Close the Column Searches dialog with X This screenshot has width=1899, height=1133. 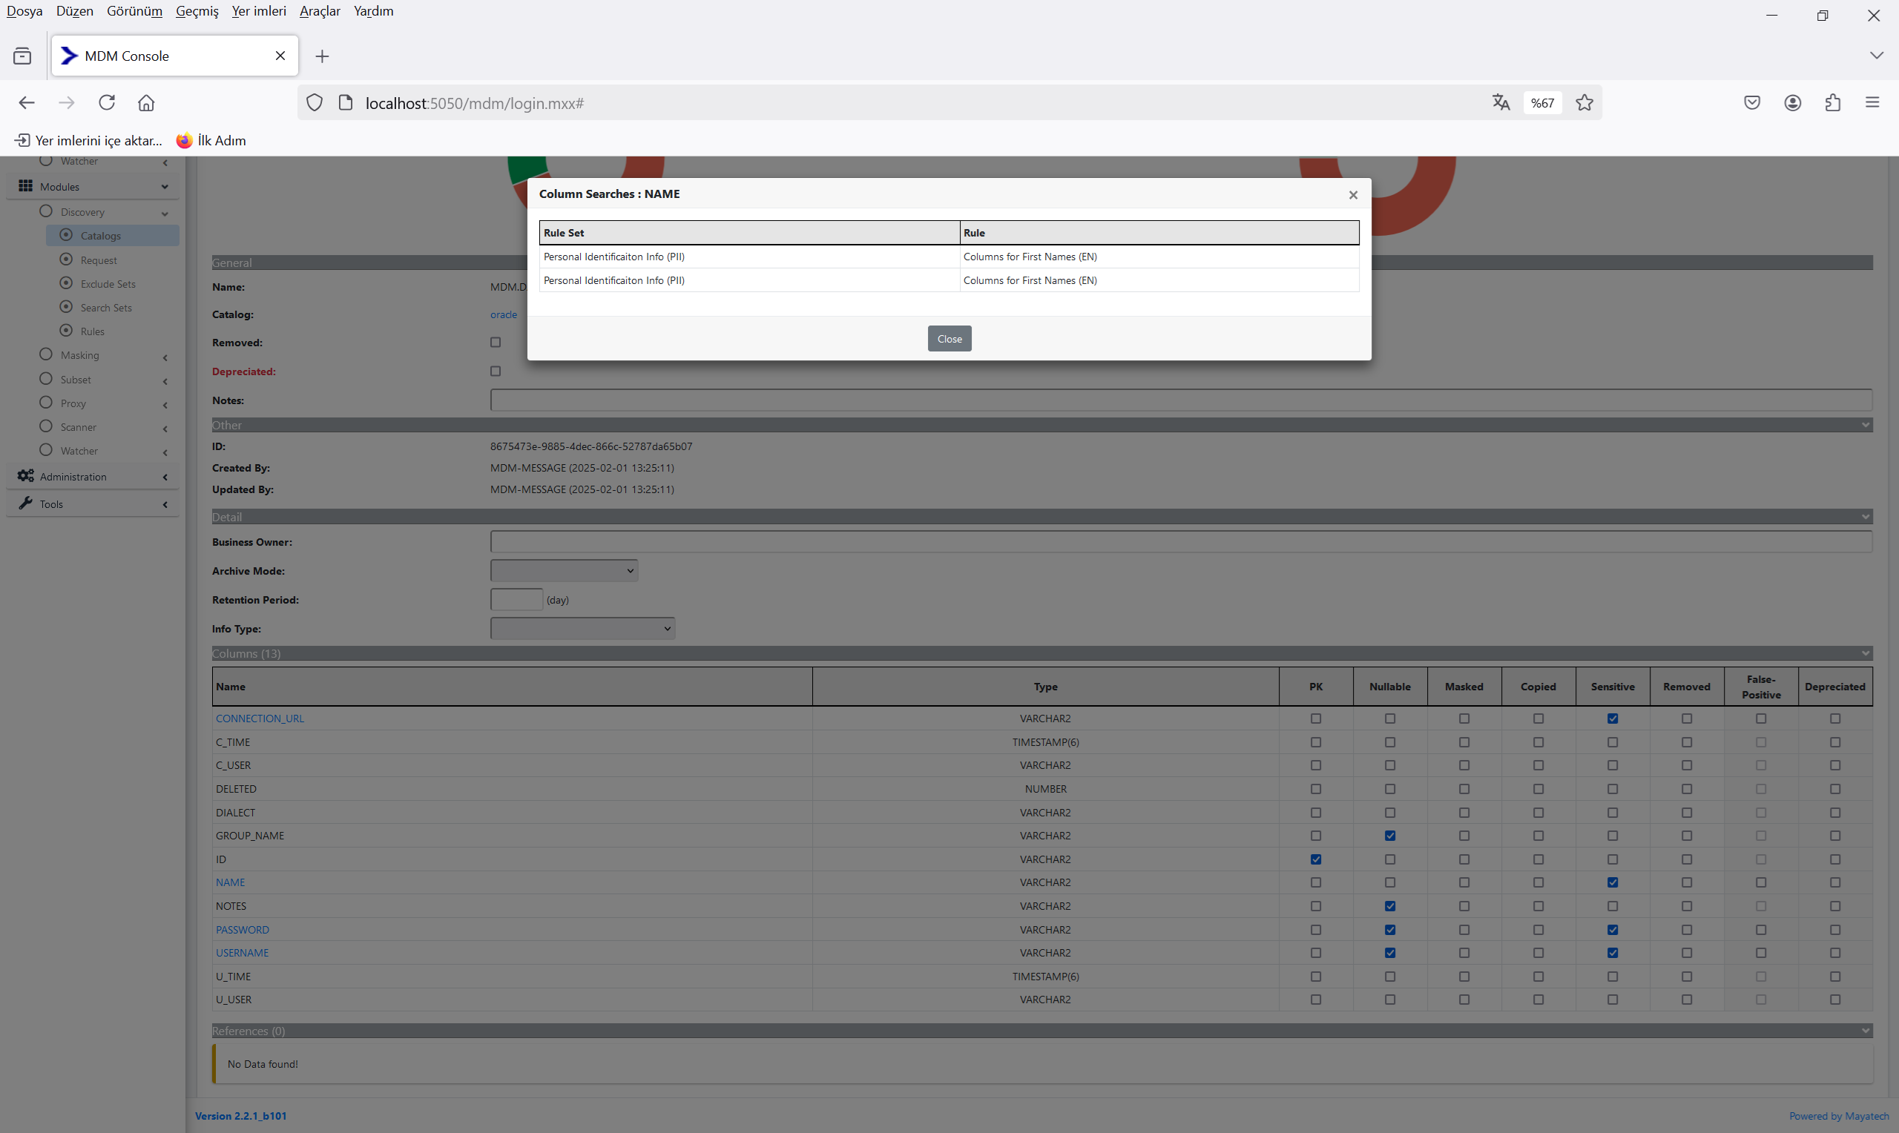(x=1352, y=195)
